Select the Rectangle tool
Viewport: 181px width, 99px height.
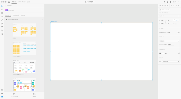[x=2, y=10]
